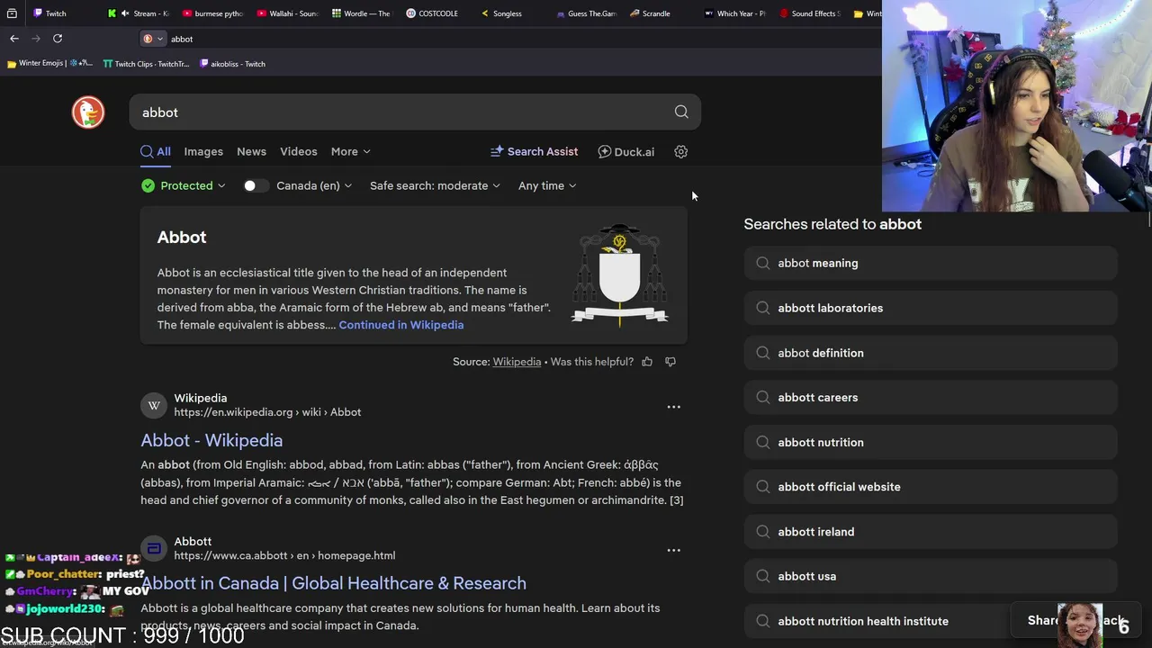The height and width of the screenshot is (648, 1152).
Task: Click the Wikipedia source link
Action: click(517, 362)
